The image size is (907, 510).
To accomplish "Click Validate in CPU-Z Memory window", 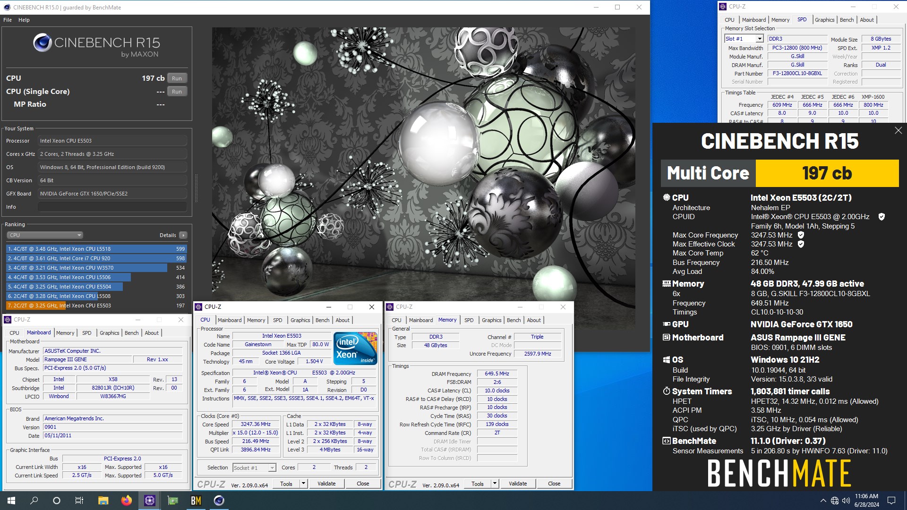I will point(518,484).
